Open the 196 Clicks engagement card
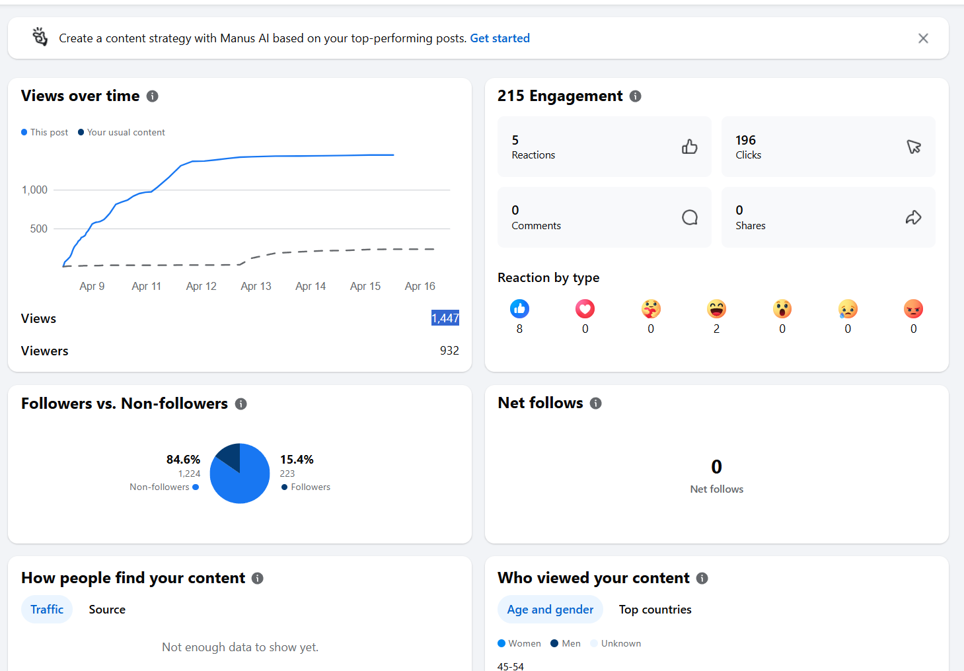964x671 pixels. pyautogui.click(x=828, y=147)
